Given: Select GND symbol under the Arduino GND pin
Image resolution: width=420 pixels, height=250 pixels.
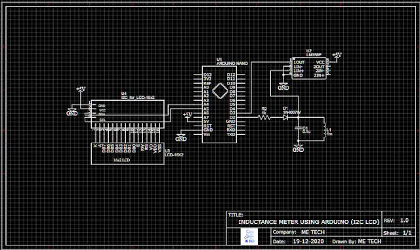Looking at the screenshot, I should (181, 137).
